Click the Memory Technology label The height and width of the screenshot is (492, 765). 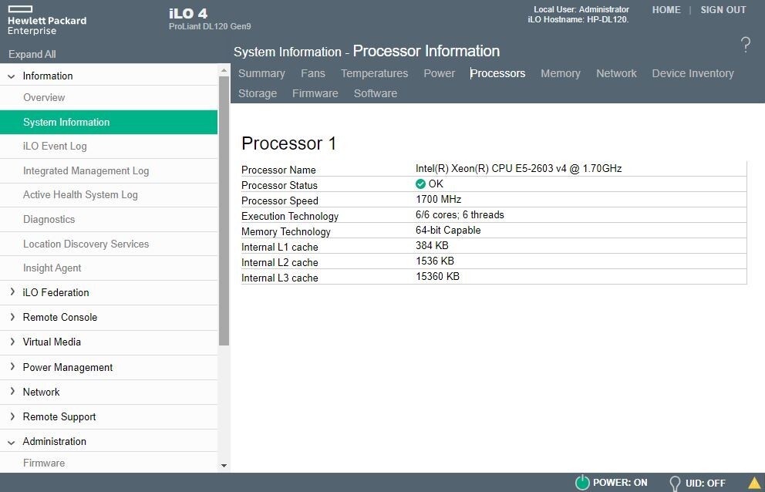(286, 232)
